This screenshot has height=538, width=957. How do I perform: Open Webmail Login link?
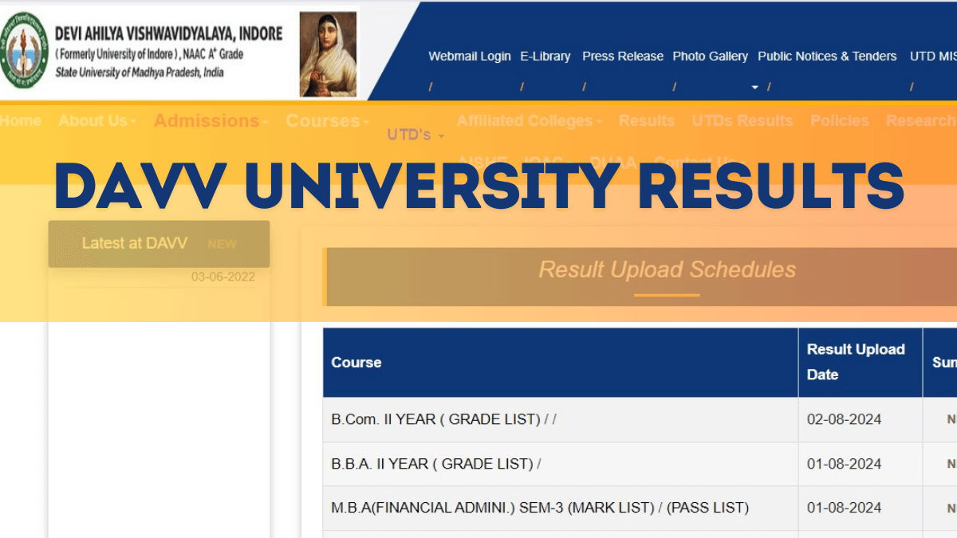pos(470,57)
